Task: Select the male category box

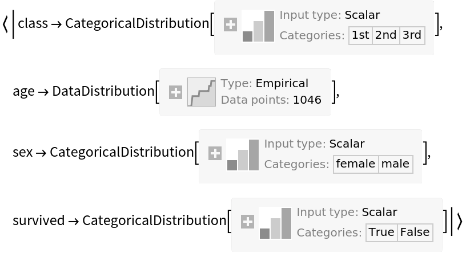Action: click(x=395, y=164)
